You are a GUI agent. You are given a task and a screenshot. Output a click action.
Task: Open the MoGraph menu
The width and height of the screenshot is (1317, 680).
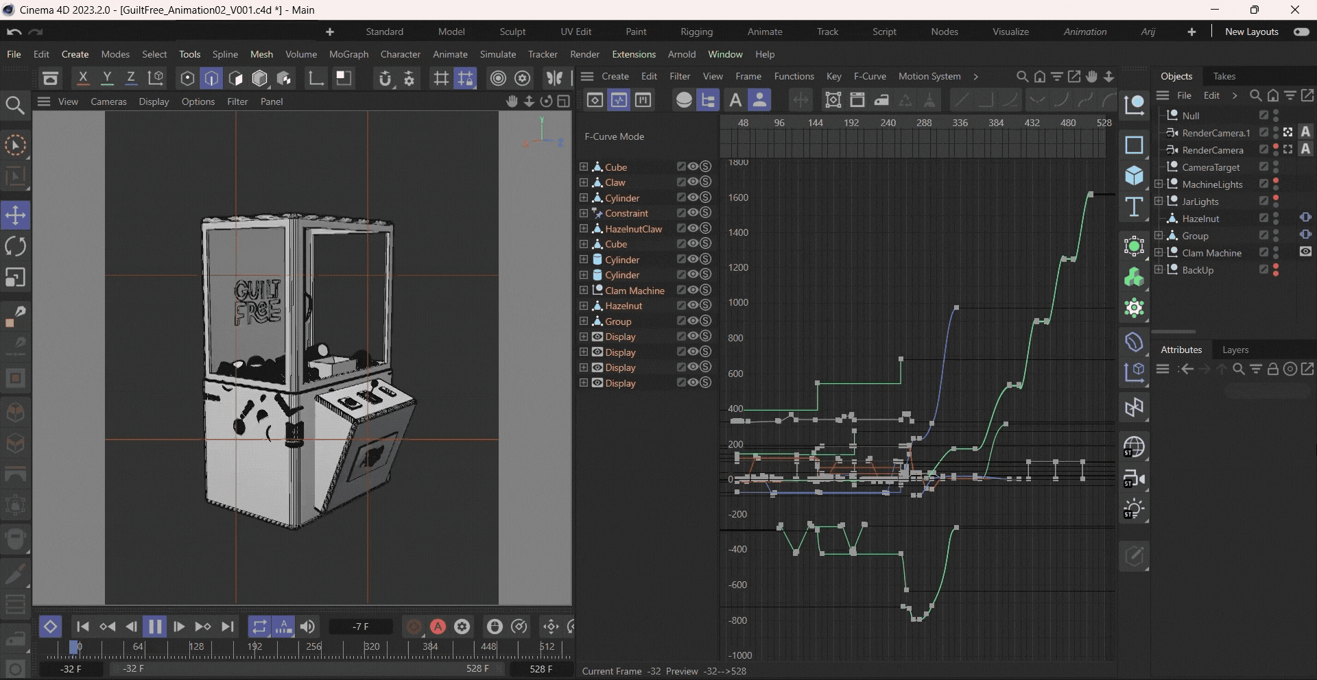tap(348, 54)
